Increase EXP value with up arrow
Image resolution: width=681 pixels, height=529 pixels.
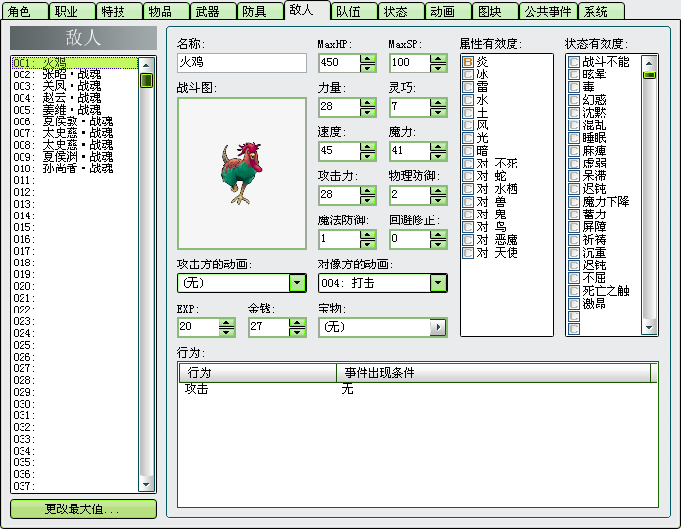226,323
